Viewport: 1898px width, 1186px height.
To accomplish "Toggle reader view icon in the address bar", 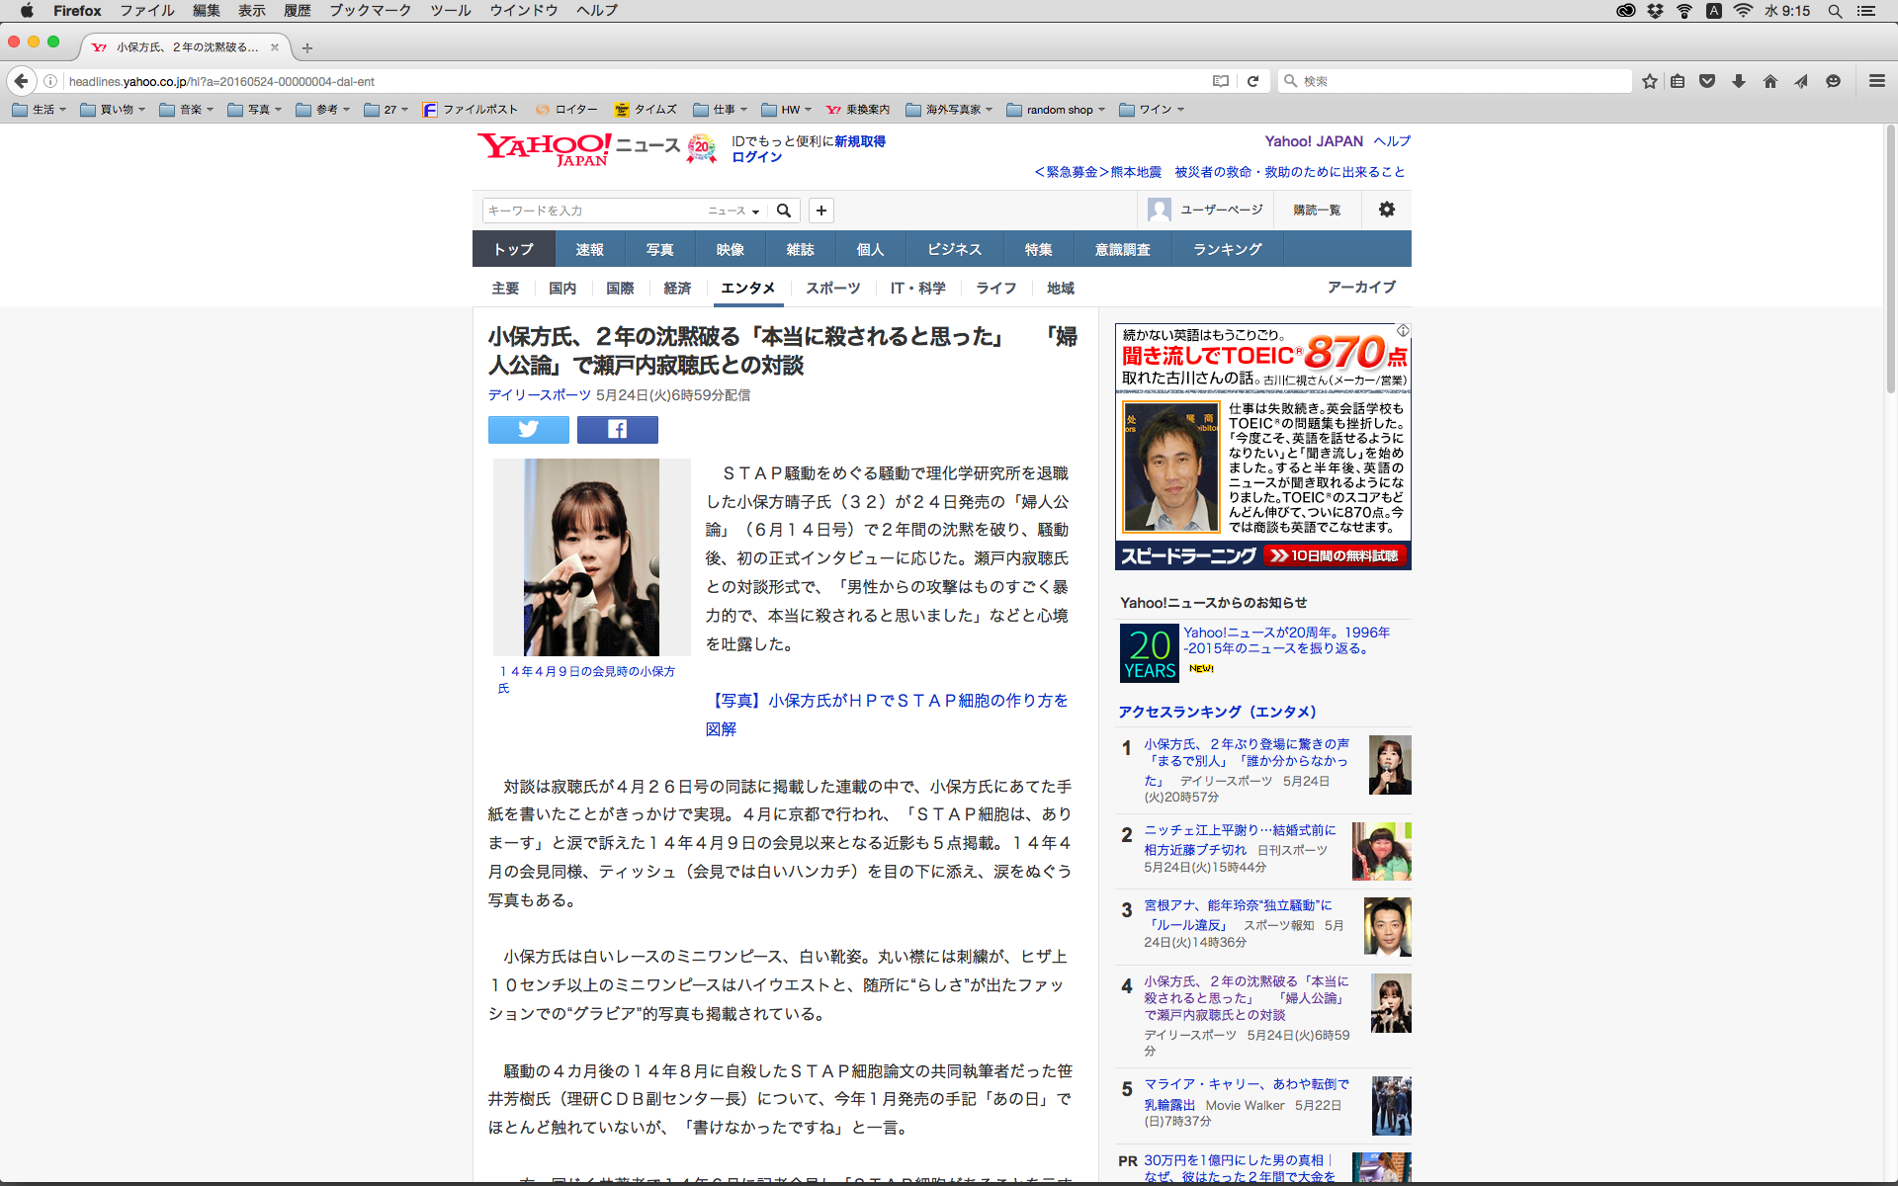I will 1221,81.
